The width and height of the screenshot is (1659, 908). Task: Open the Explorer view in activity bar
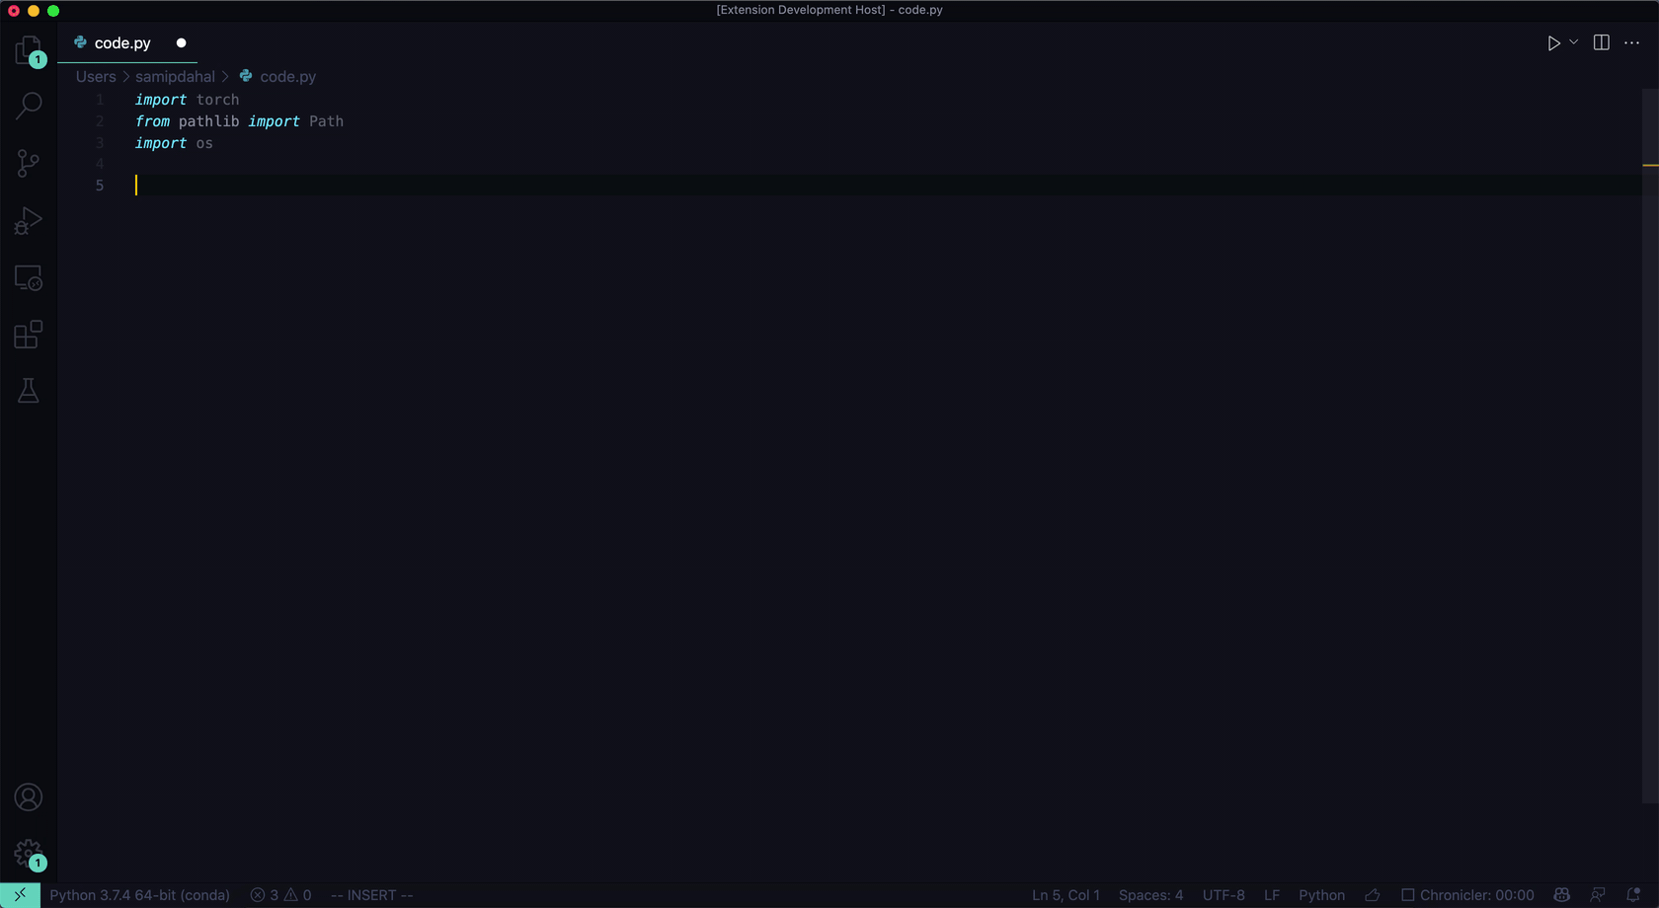(29, 49)
